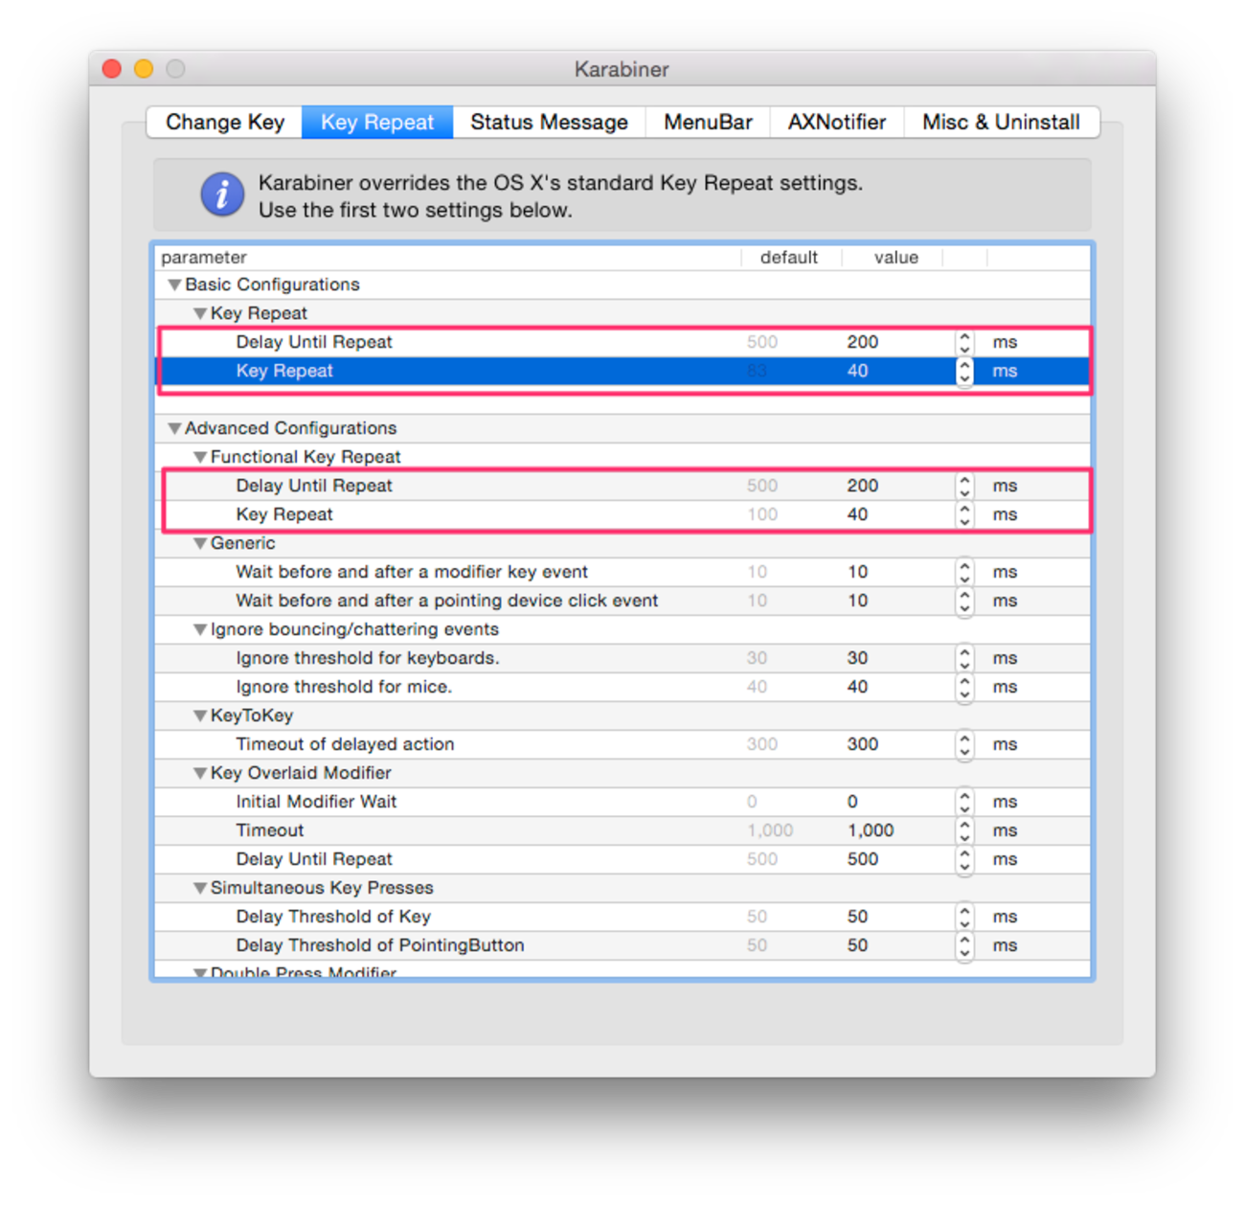The height and width of the screenshot is (1205, 1245).
Task: Collapse the KeyToKey group
Action: (200, 716)
